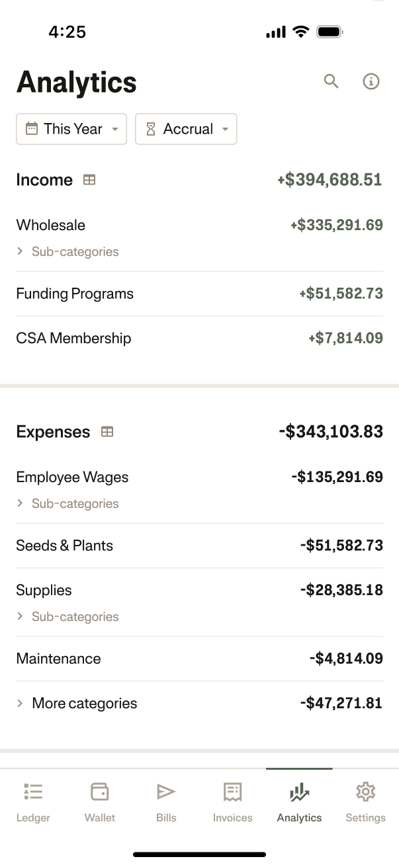Click the Income table view icon
Screen dimensions: 399x865
click(89, 180)
